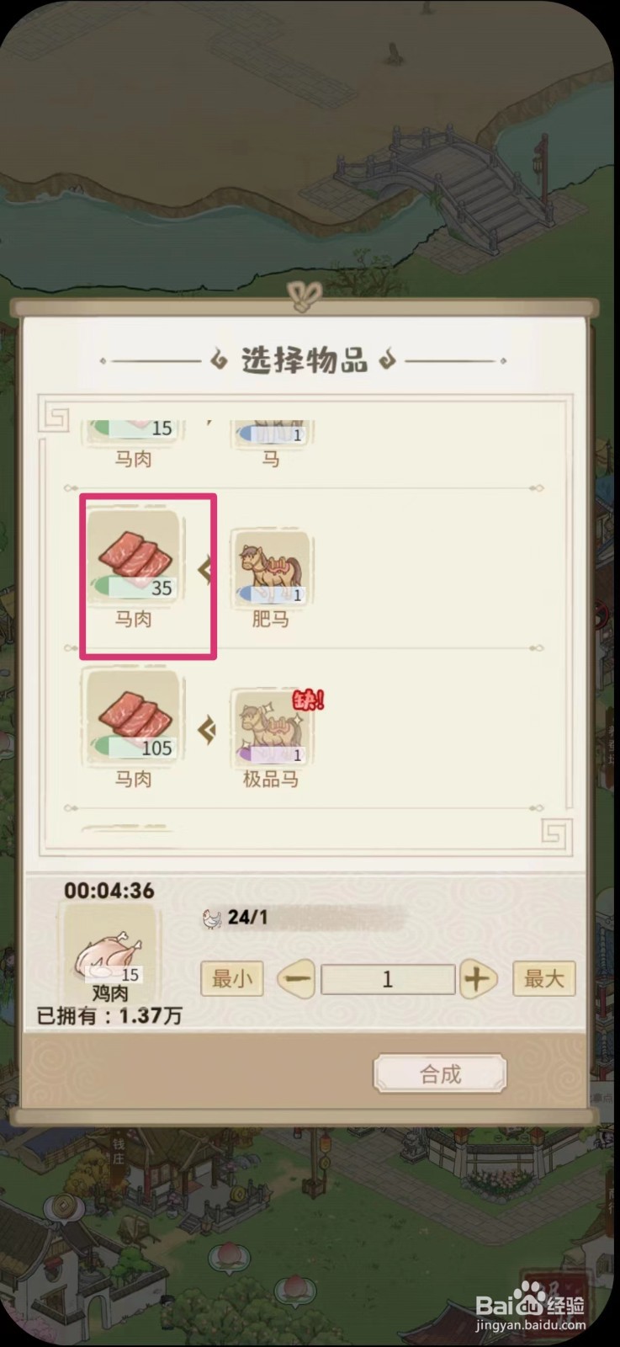
Task: Click the arrow between 马肉 and 极品马
Action: pyautogui.click(x=206, y=730)
